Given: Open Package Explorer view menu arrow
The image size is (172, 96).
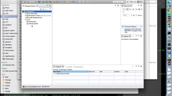Looking at the screenshot, I should pyautogui.click(x=50, y=9).
